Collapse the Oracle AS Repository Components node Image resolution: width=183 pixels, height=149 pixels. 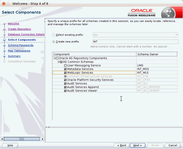coord(54,58)
